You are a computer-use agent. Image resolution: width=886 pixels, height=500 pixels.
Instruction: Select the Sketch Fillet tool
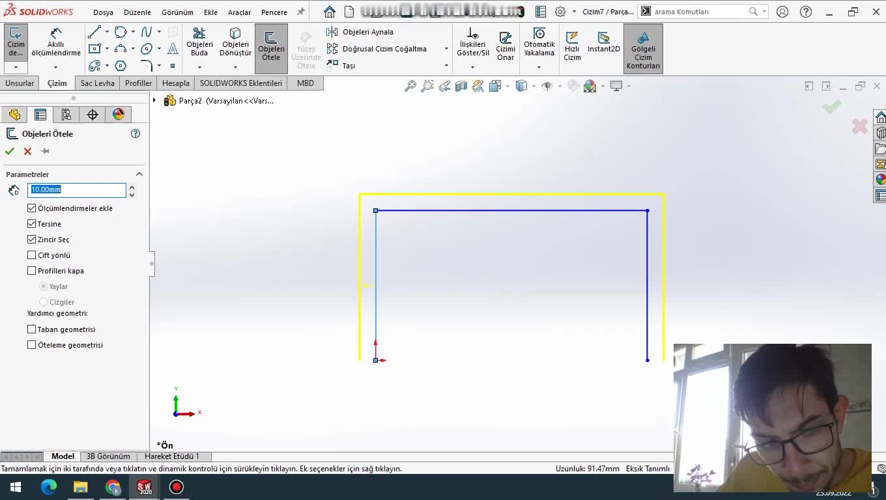(x=147, y=66)
